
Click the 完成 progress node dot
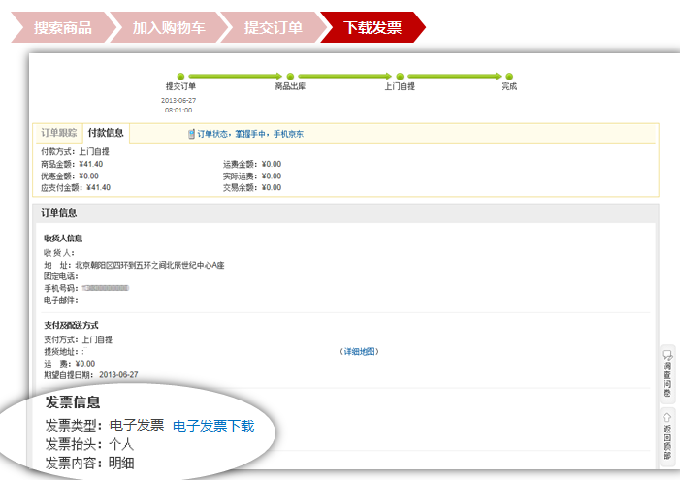click(x=509, y=76)
